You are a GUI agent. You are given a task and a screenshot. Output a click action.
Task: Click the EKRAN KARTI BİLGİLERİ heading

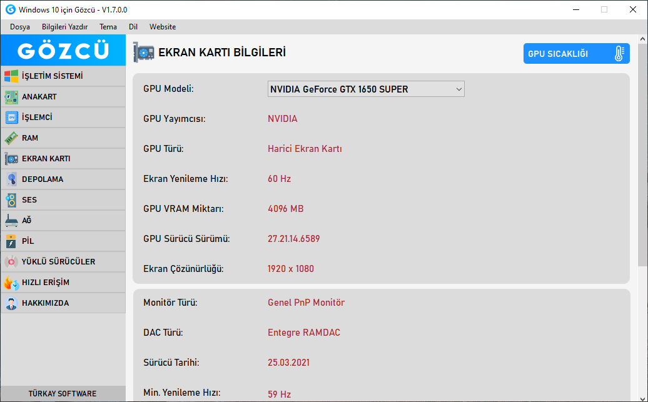[222, 53]
